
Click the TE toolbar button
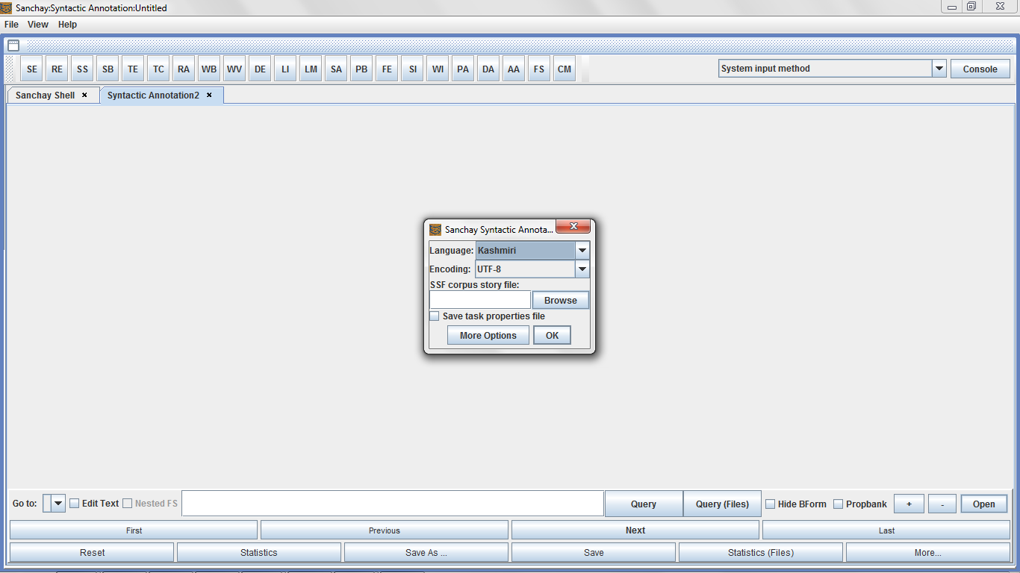coord(134,69)
